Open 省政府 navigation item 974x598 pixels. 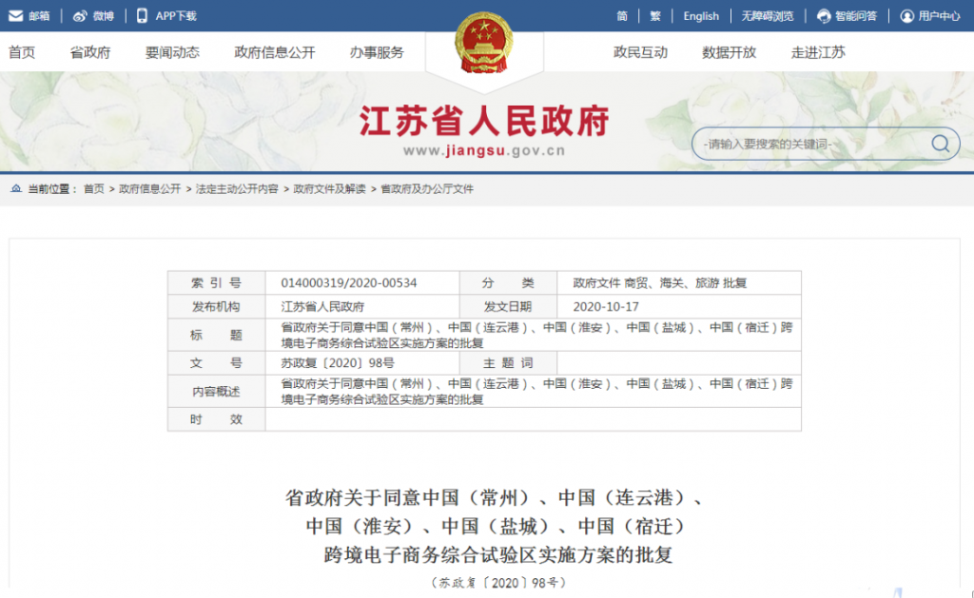point(90,52)
